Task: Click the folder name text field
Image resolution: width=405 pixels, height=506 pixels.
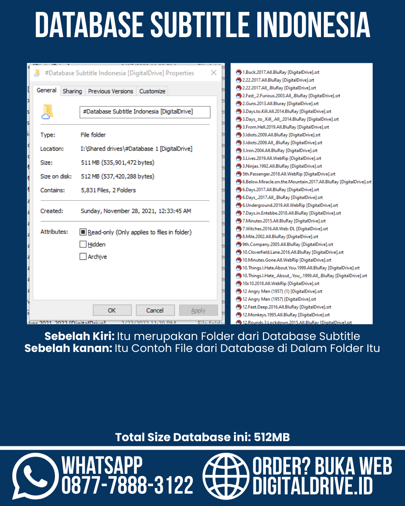Action: point(145,112)
